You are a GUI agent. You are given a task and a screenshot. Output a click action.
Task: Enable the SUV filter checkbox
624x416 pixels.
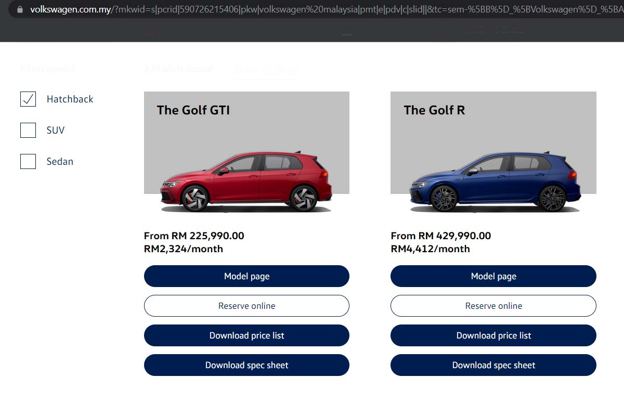tap(28, 130)
